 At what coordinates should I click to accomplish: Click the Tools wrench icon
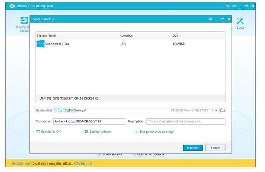tap(240, 21)
